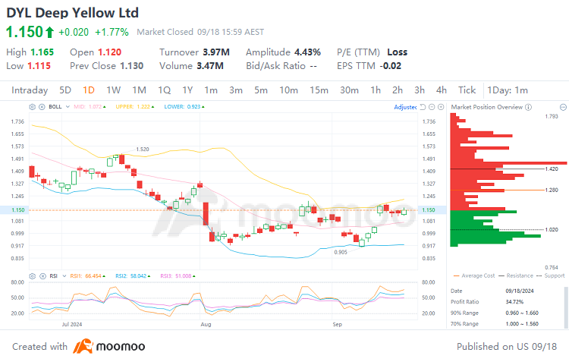
Task: Switch to the Intraday tab
Action: [30, 90]
